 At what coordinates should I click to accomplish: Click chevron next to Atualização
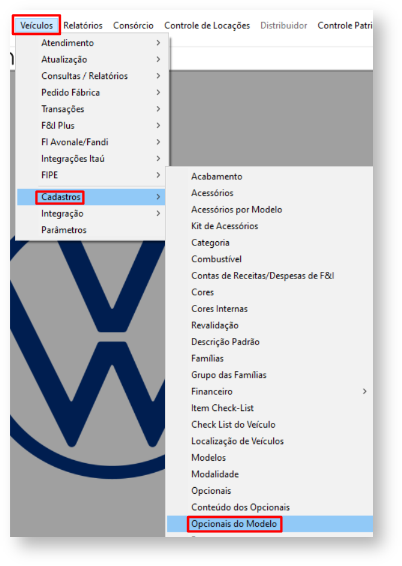pyautogui.click(x=158, y=60)
